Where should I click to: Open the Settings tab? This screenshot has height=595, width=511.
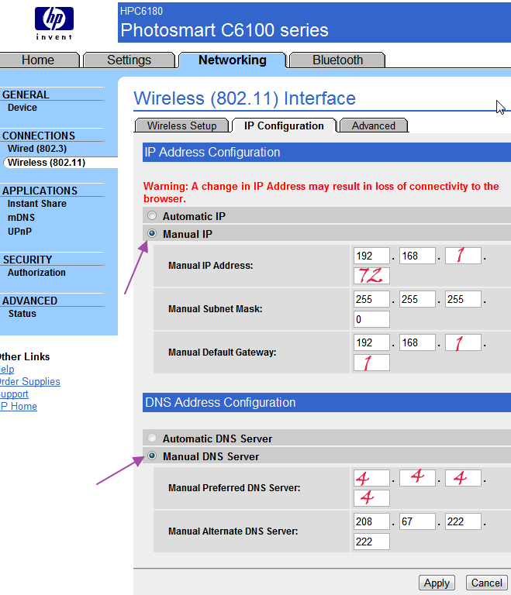[x=129, y=60]
